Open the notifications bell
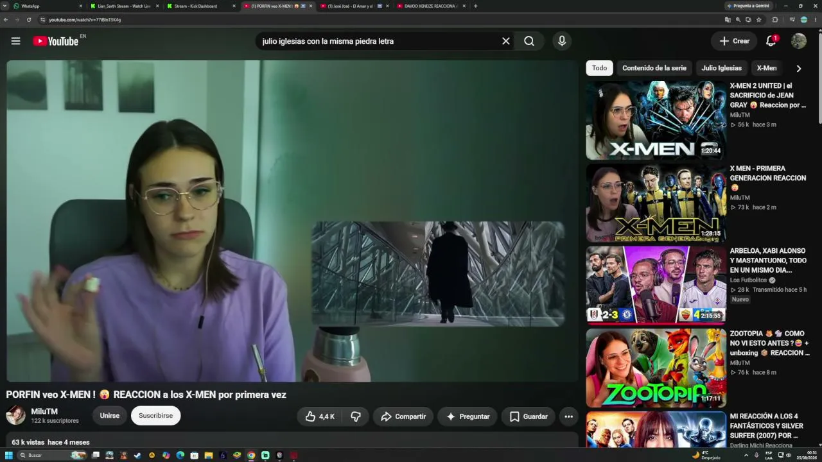The height and width of the screenshot is (462, 822). [x=771, y=41]
